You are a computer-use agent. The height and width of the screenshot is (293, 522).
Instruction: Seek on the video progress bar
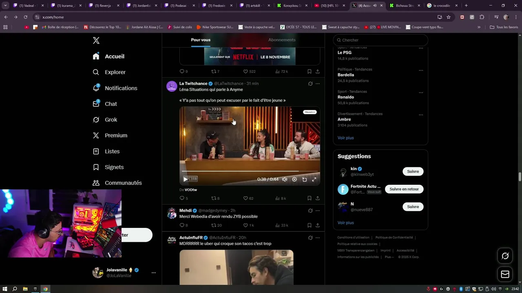pos(250,171)
